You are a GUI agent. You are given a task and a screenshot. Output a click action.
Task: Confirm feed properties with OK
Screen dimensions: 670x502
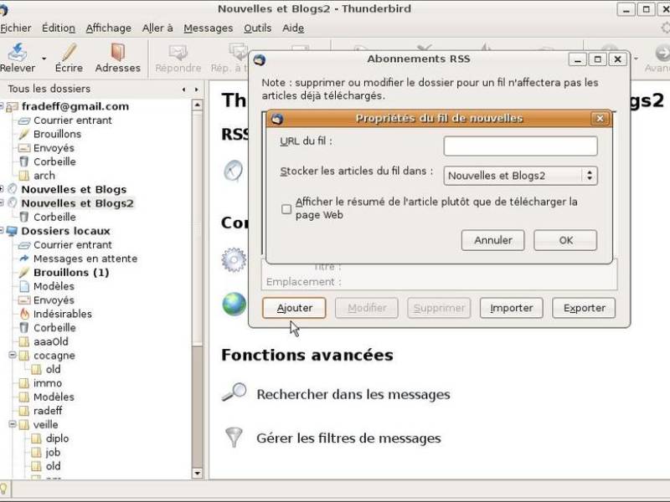tap(565, 240)
